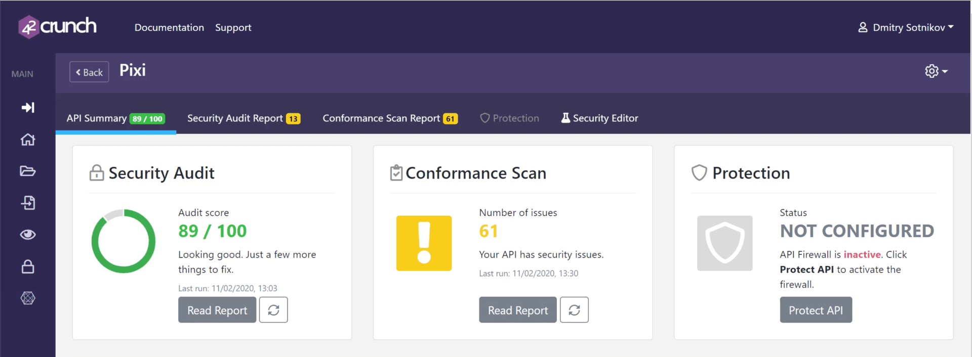Click the polygon mesh icon in sidebar

(x=28, y=298)
